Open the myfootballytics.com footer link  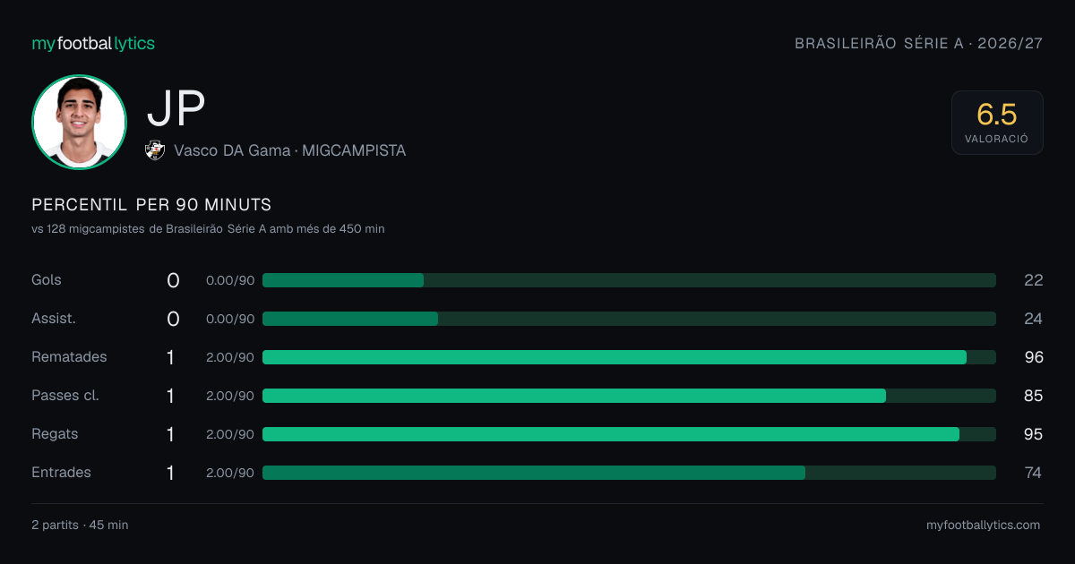pyautogui.click(x=984, y=526)
